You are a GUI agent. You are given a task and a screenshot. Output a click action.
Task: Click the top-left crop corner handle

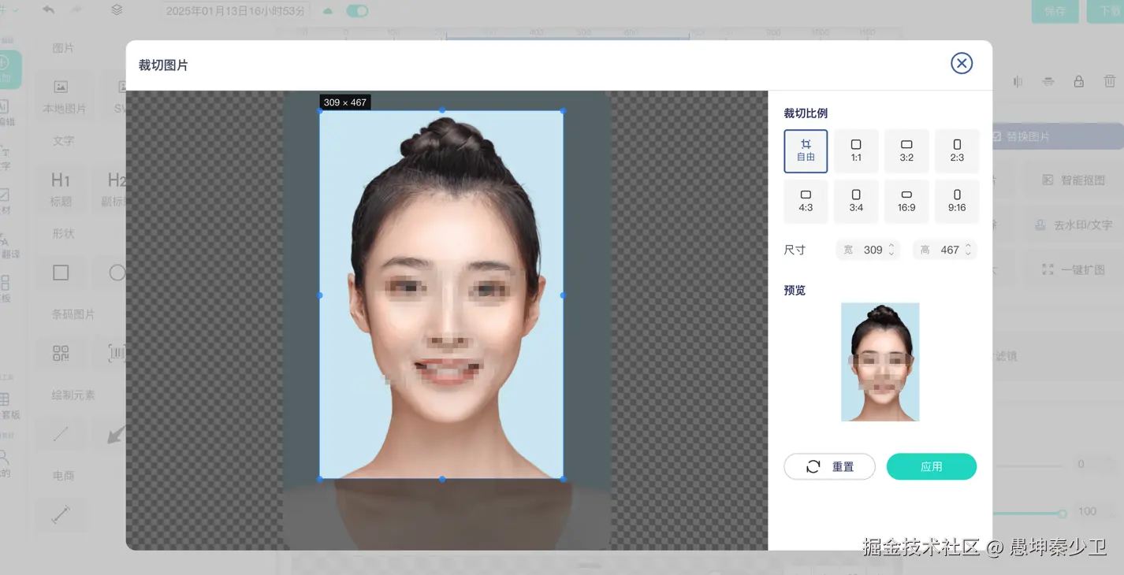[x=320, y=111]
